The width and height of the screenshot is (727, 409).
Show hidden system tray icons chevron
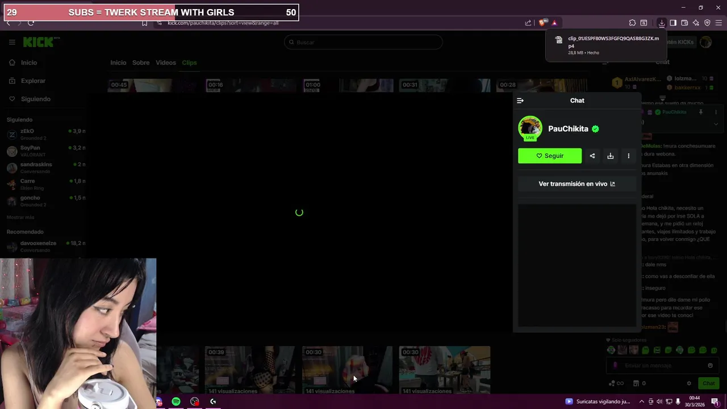point(642,402)
